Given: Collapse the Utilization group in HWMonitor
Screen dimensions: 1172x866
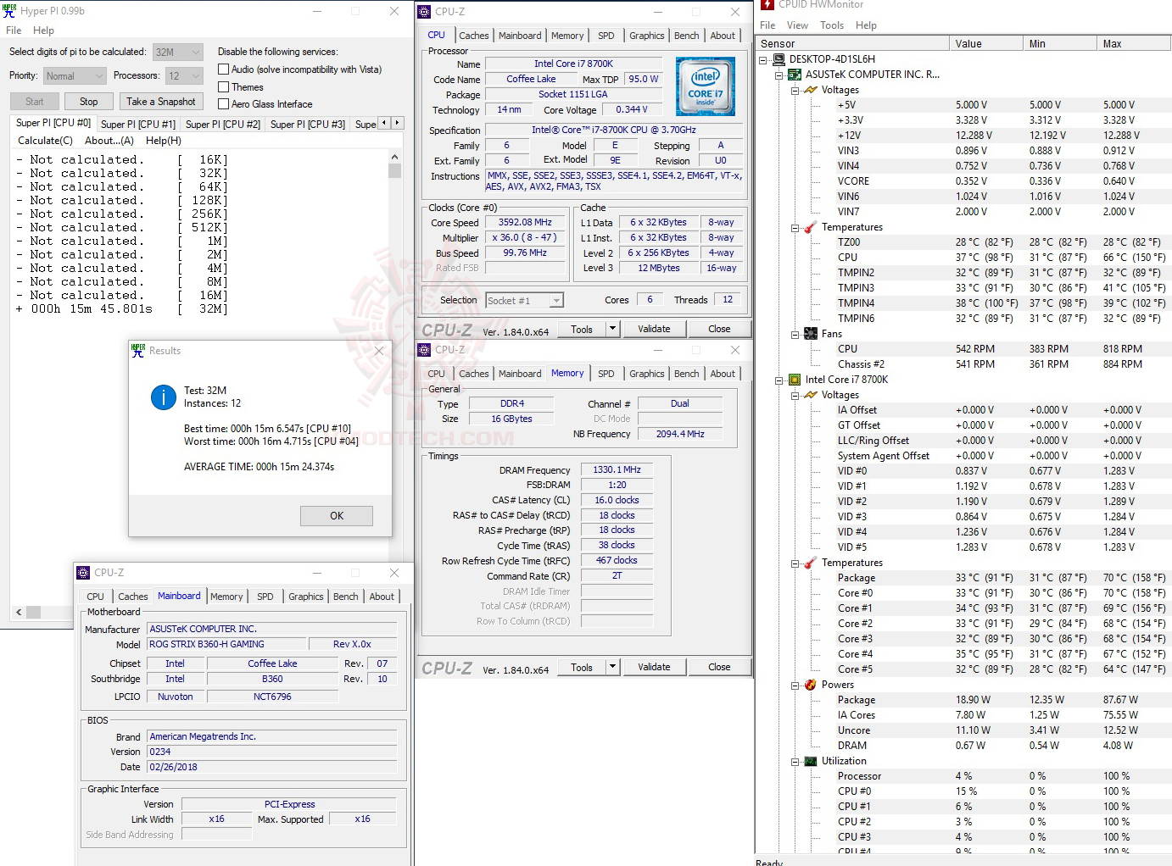Looking at the screenshot, I should [795, 762].
